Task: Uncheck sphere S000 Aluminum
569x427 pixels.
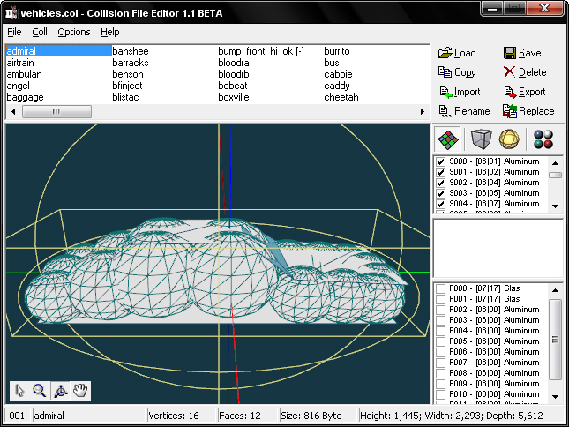Action: coord(440,161)
